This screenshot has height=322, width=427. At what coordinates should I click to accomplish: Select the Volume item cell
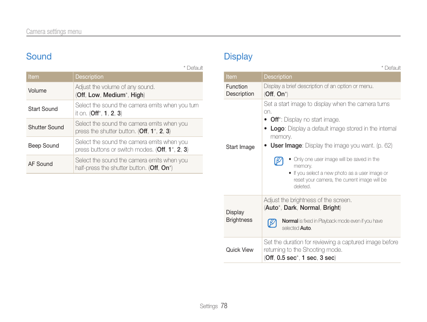pos(50,91)
